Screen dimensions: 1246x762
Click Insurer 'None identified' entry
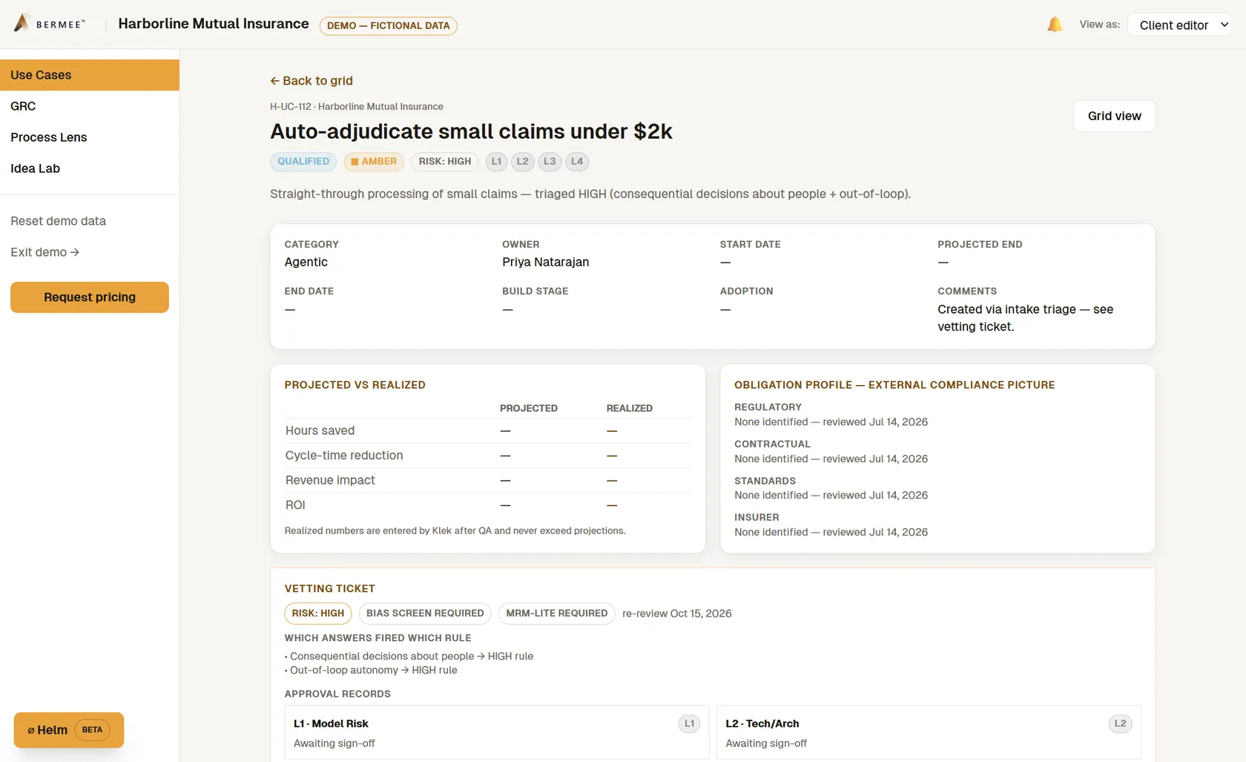click(831, 533)
